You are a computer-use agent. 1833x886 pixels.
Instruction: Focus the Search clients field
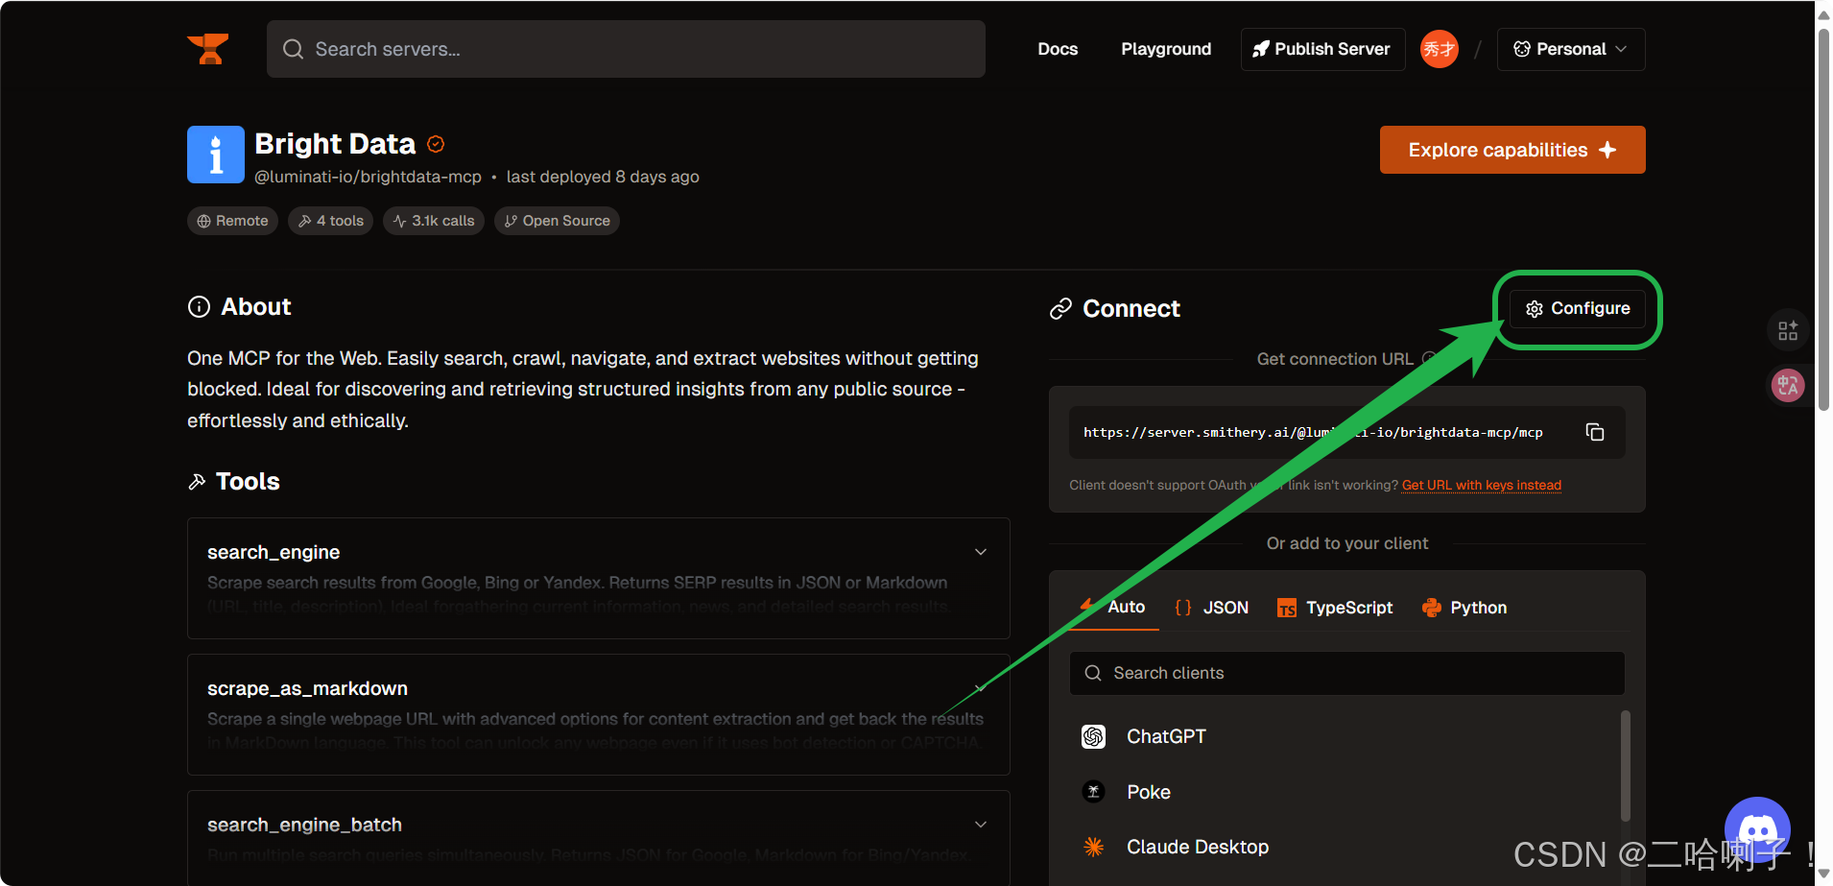pyautogui.click(x=1347, y=673)
